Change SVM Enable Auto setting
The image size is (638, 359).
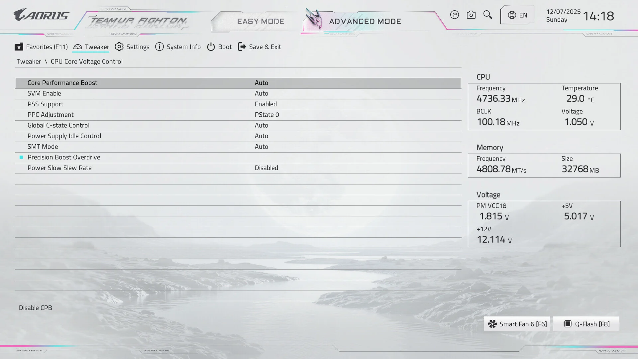tap(262, 93)
